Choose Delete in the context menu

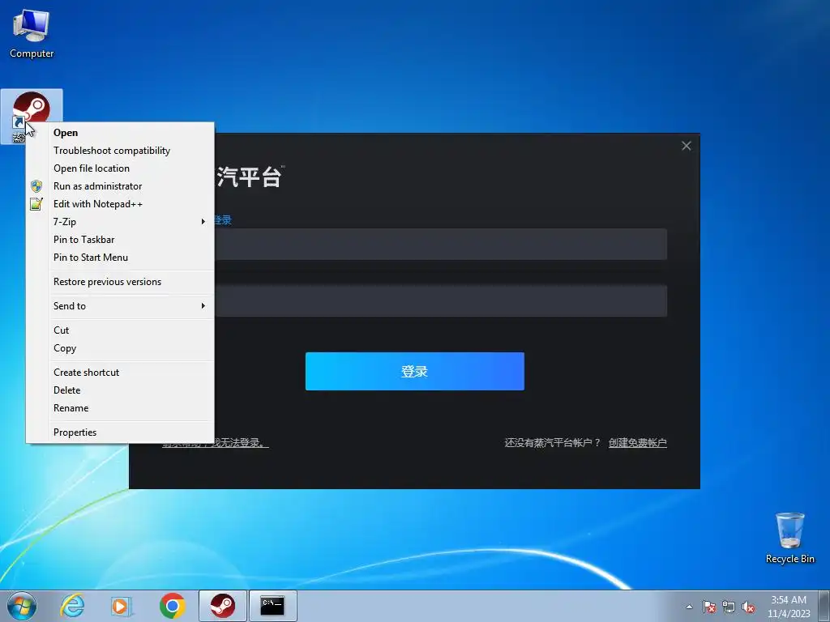(121, 390)
